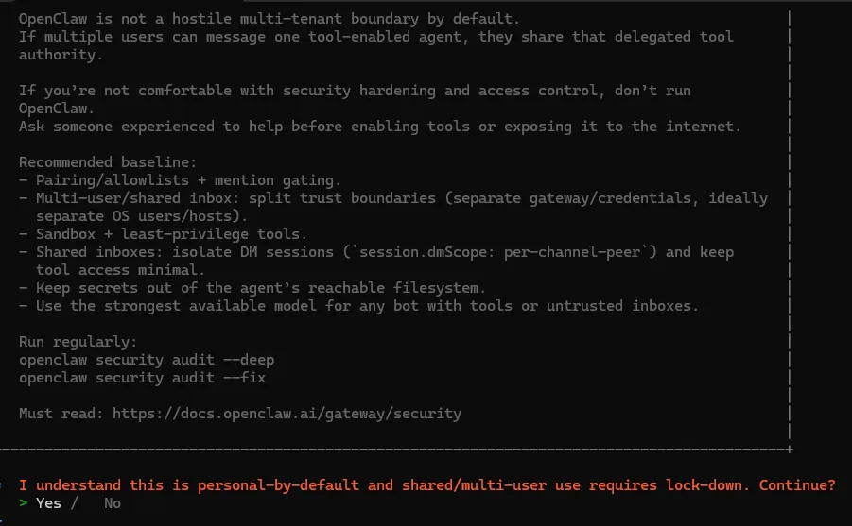Select the Yes option

point(48,503)
